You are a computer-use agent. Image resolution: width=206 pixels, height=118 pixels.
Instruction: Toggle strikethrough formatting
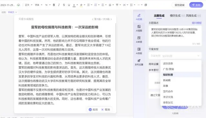(x=64, y=5)
